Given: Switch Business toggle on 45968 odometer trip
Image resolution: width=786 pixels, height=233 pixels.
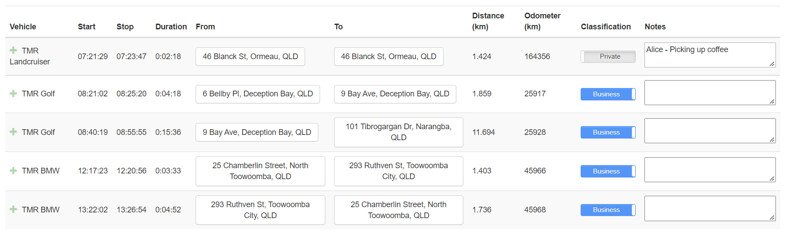Looking at the screenshot, I should (608, 210).
